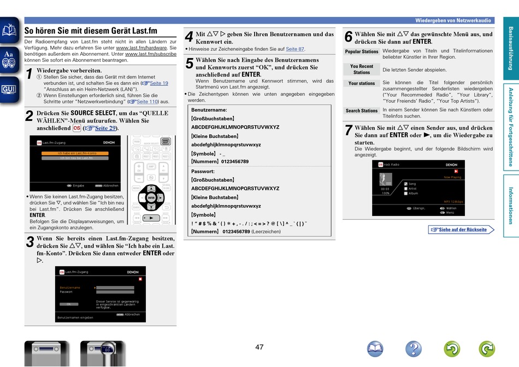Click the play button on the remote illustration
Screen dimensions: 519x367
point(151,218)
